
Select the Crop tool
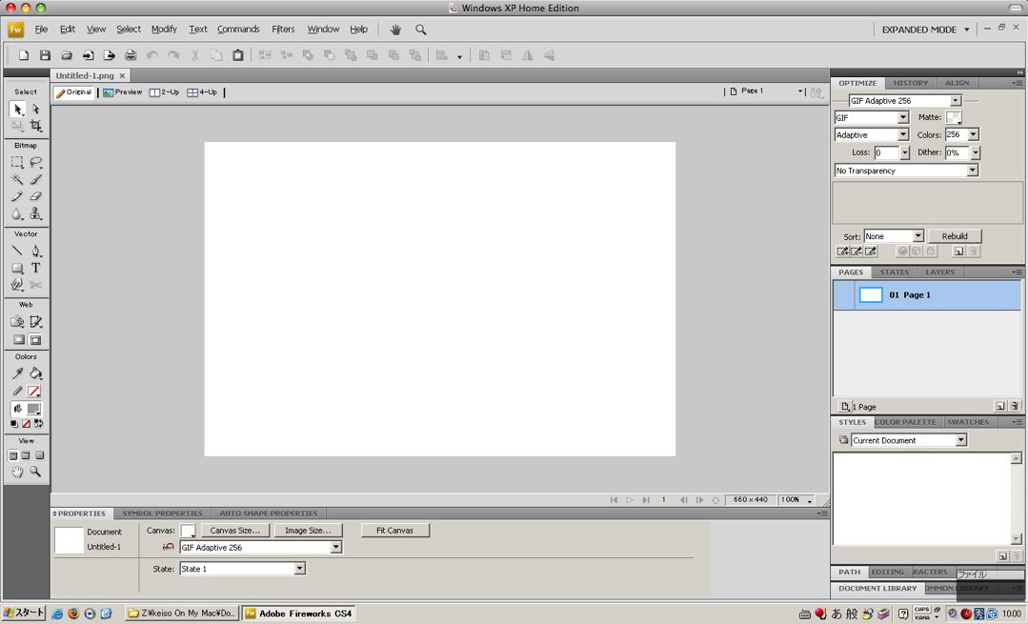pos(35,126)
